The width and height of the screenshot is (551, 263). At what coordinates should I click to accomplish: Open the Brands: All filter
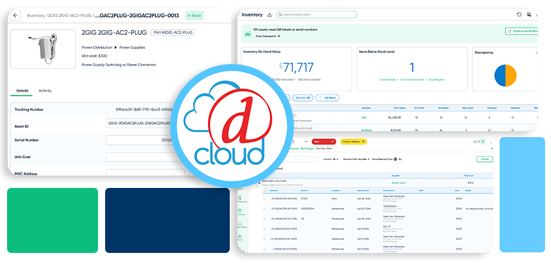pyautogui.click(x=302, y=98)
